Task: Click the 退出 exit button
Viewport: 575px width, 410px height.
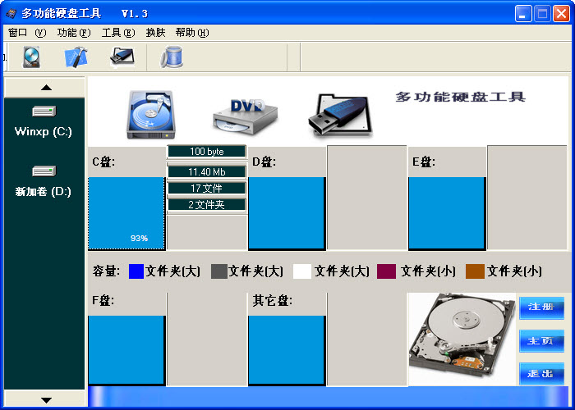Action: click(x=541, y=374)
